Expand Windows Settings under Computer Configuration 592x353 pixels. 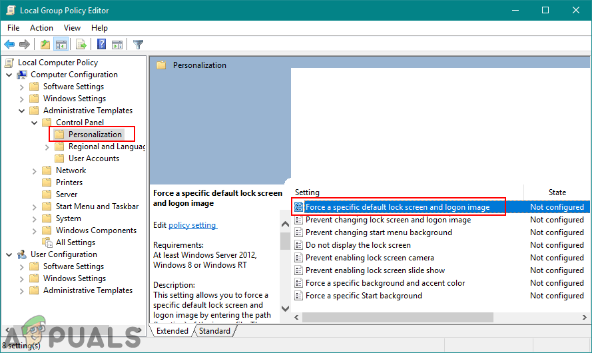pos(21,99)
